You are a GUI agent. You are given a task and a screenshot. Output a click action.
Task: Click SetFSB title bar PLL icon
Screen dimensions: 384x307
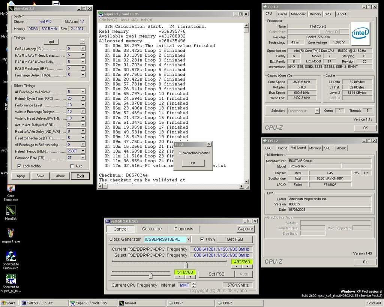point(107,221)
